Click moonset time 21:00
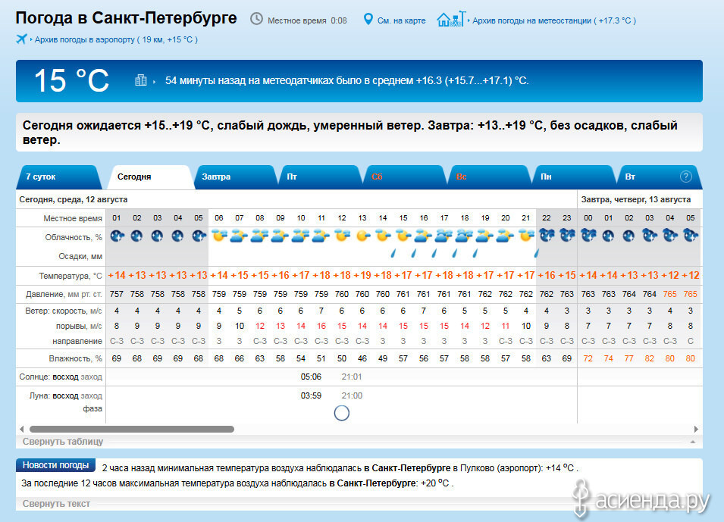This screenshot has height=522, width=724. [x=352, y=395]
